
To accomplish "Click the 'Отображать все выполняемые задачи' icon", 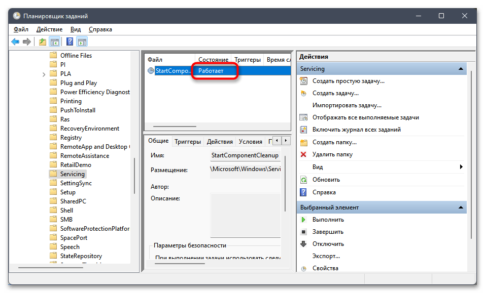I will [304, 117].
